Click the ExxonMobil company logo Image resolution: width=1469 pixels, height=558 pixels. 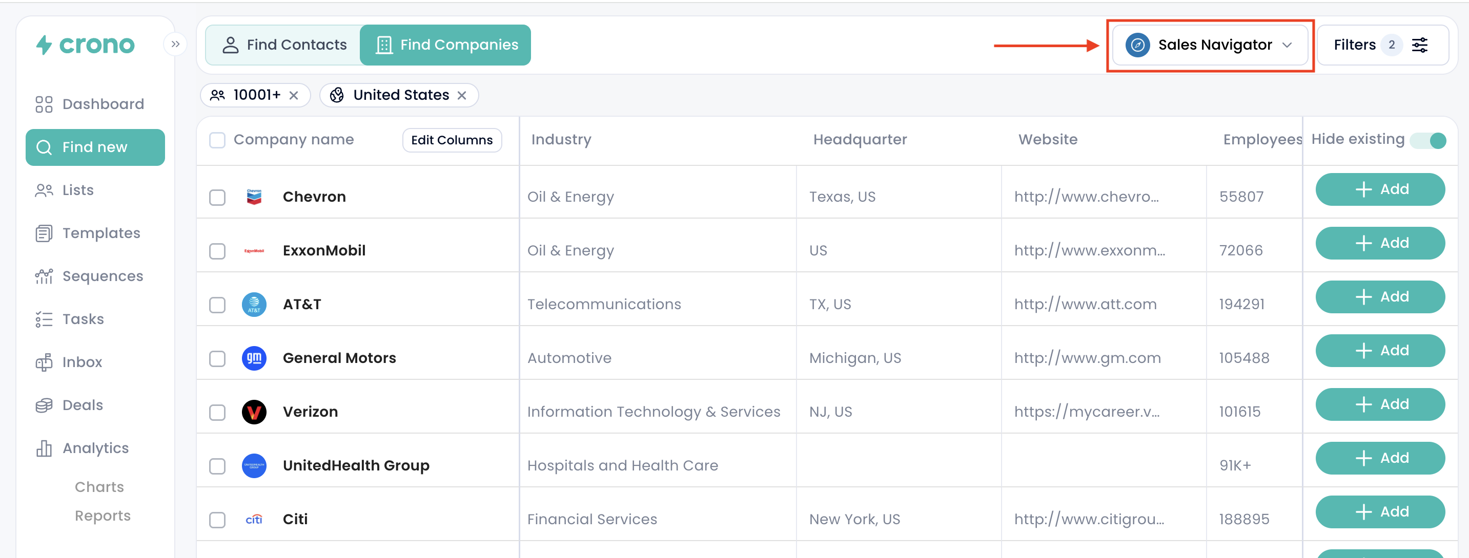[254, 250]
